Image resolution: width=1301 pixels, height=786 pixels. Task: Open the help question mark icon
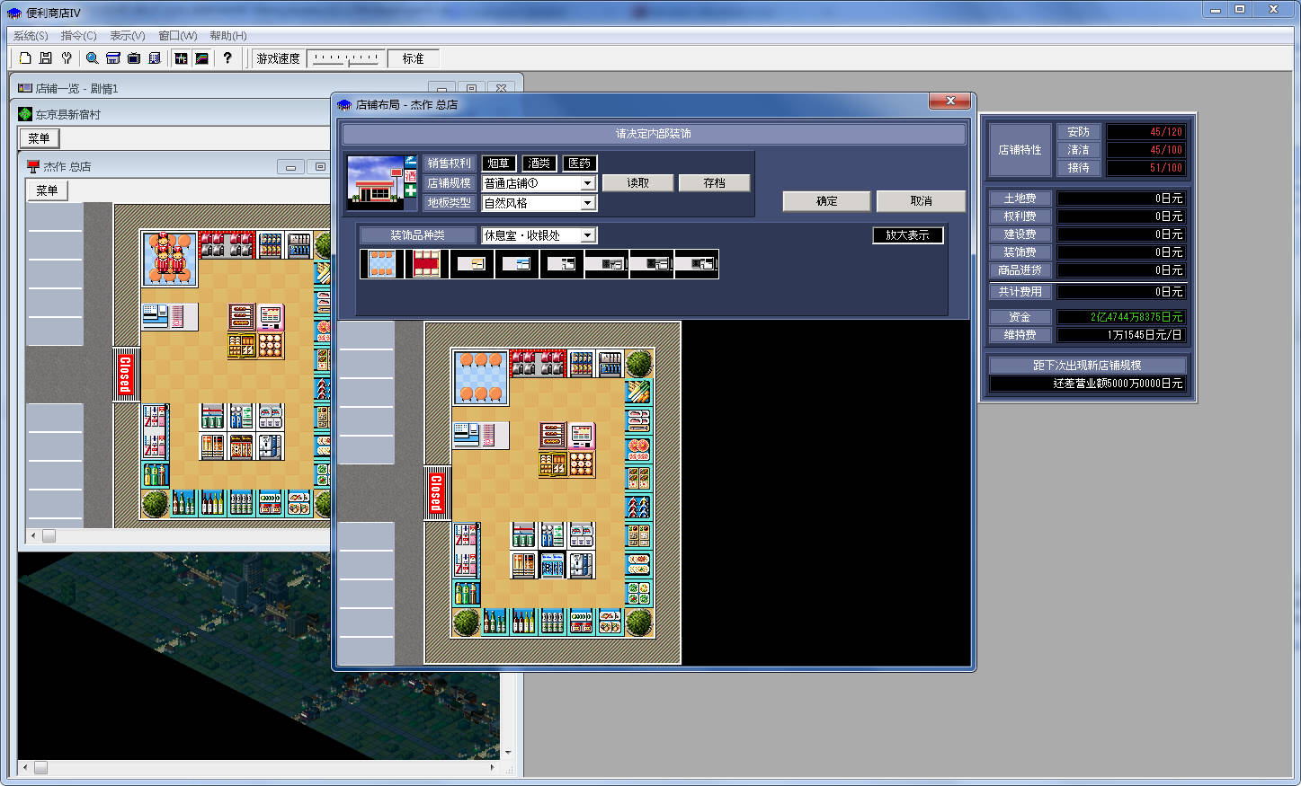[227, 58]
